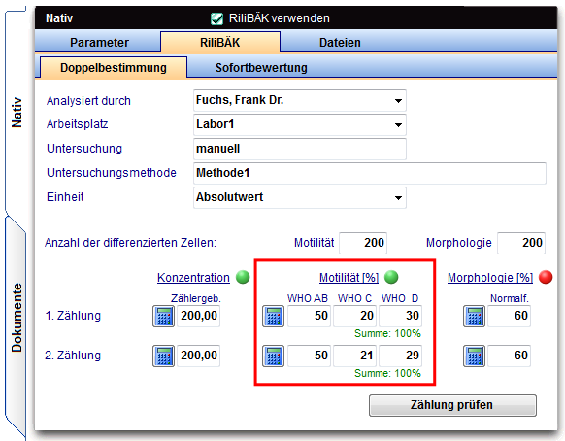
Task: Expand the Arbeitsplatz dropdown
Action: coord(398,124)
